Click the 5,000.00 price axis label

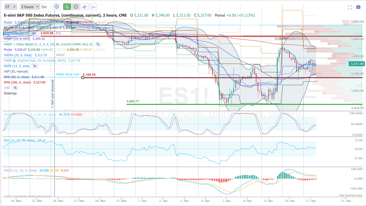coord(357,91)
